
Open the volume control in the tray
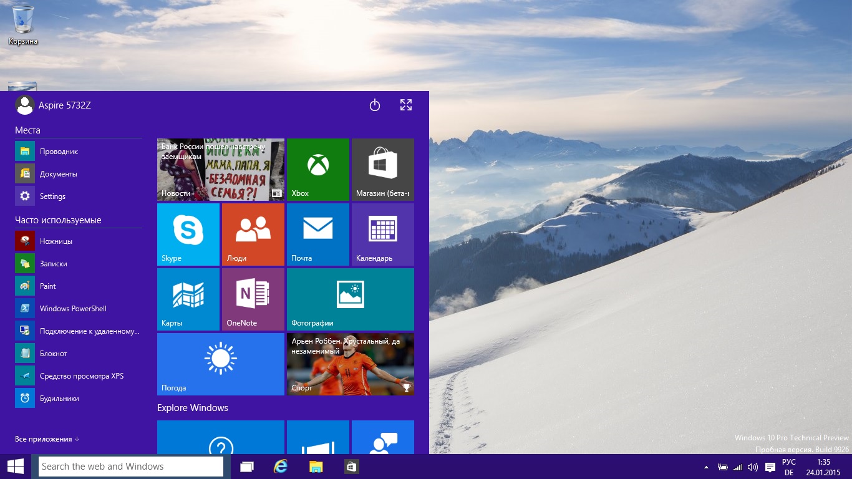pyautogui.click(x=753, y=467)
